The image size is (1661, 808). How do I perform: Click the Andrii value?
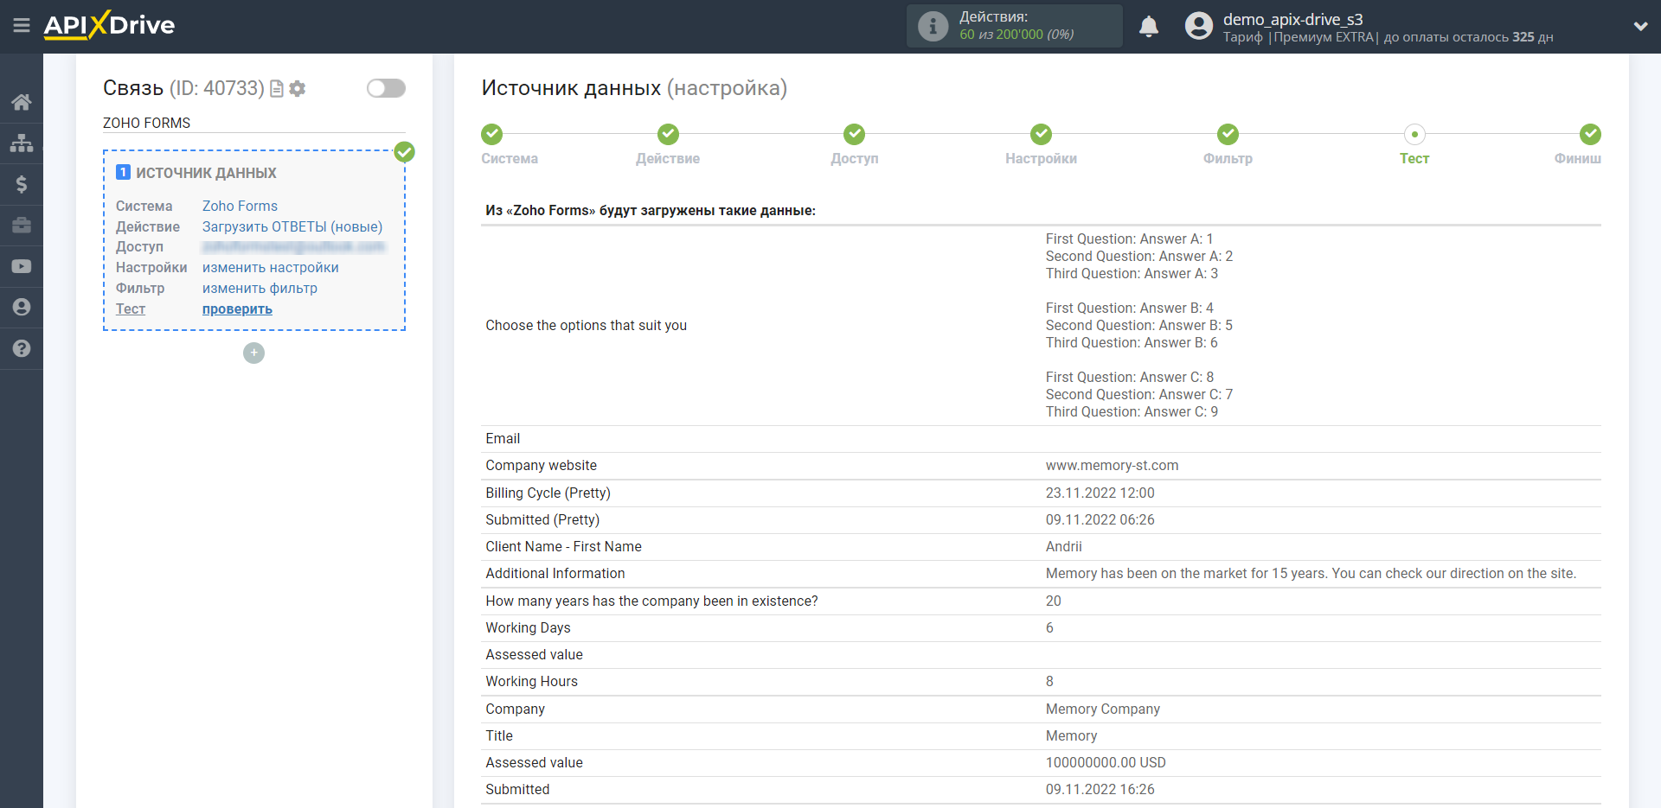(1063, 546)
